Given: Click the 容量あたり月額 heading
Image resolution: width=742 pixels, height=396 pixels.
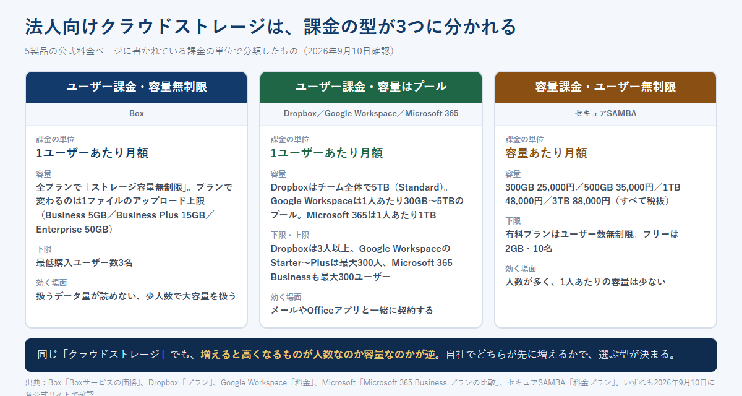Looking at the screenshot, I should point(546,153).
